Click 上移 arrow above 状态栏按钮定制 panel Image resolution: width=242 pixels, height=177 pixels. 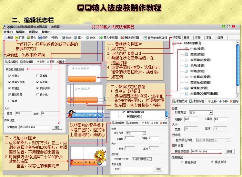tap(38, 62)
